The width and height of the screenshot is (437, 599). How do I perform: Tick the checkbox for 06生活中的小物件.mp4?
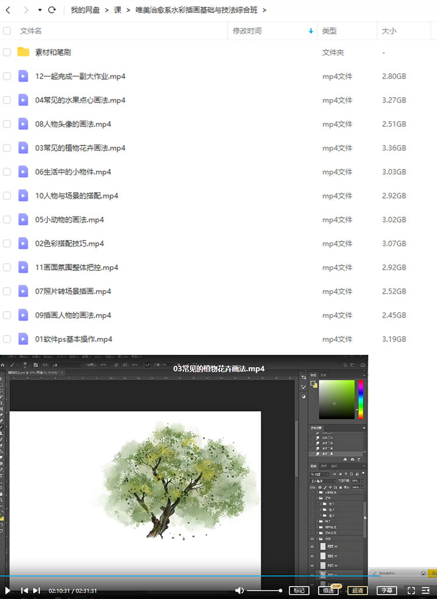pos(7,171)
